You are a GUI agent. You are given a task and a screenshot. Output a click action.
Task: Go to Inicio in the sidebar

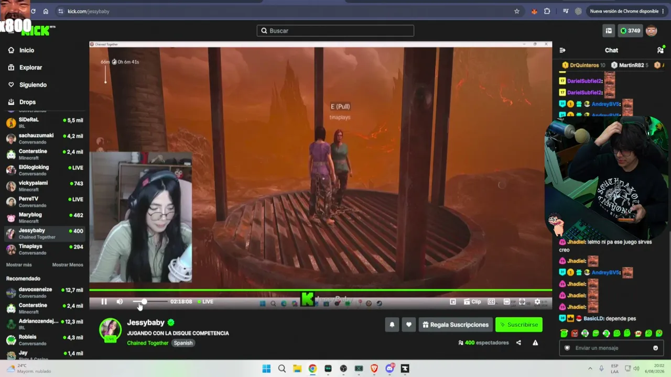click(x=21, y=50)
